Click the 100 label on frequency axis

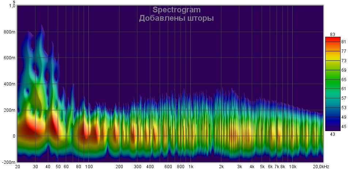pos(88,167)
